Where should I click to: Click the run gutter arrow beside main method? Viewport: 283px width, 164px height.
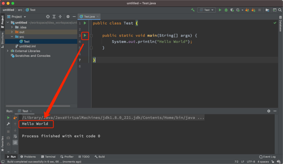tap(85, 35)
